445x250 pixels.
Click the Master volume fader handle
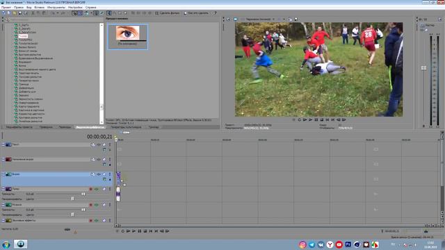click(x=423, y=68)
